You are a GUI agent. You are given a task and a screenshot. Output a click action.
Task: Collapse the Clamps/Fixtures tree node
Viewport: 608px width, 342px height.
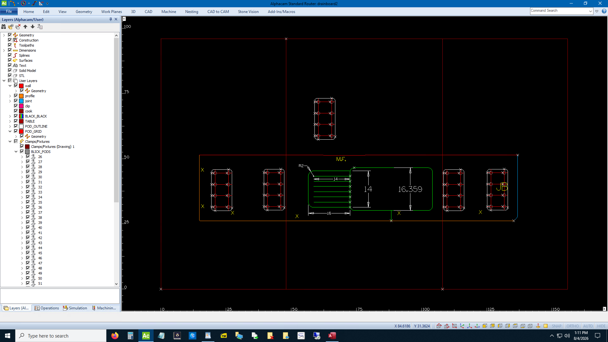coord(10,142)
